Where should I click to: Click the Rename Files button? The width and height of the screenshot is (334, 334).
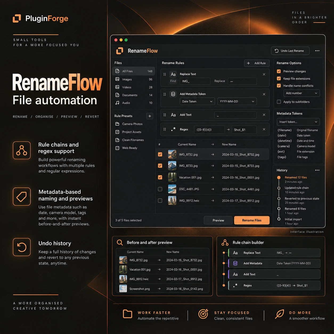tap(252, 220)
